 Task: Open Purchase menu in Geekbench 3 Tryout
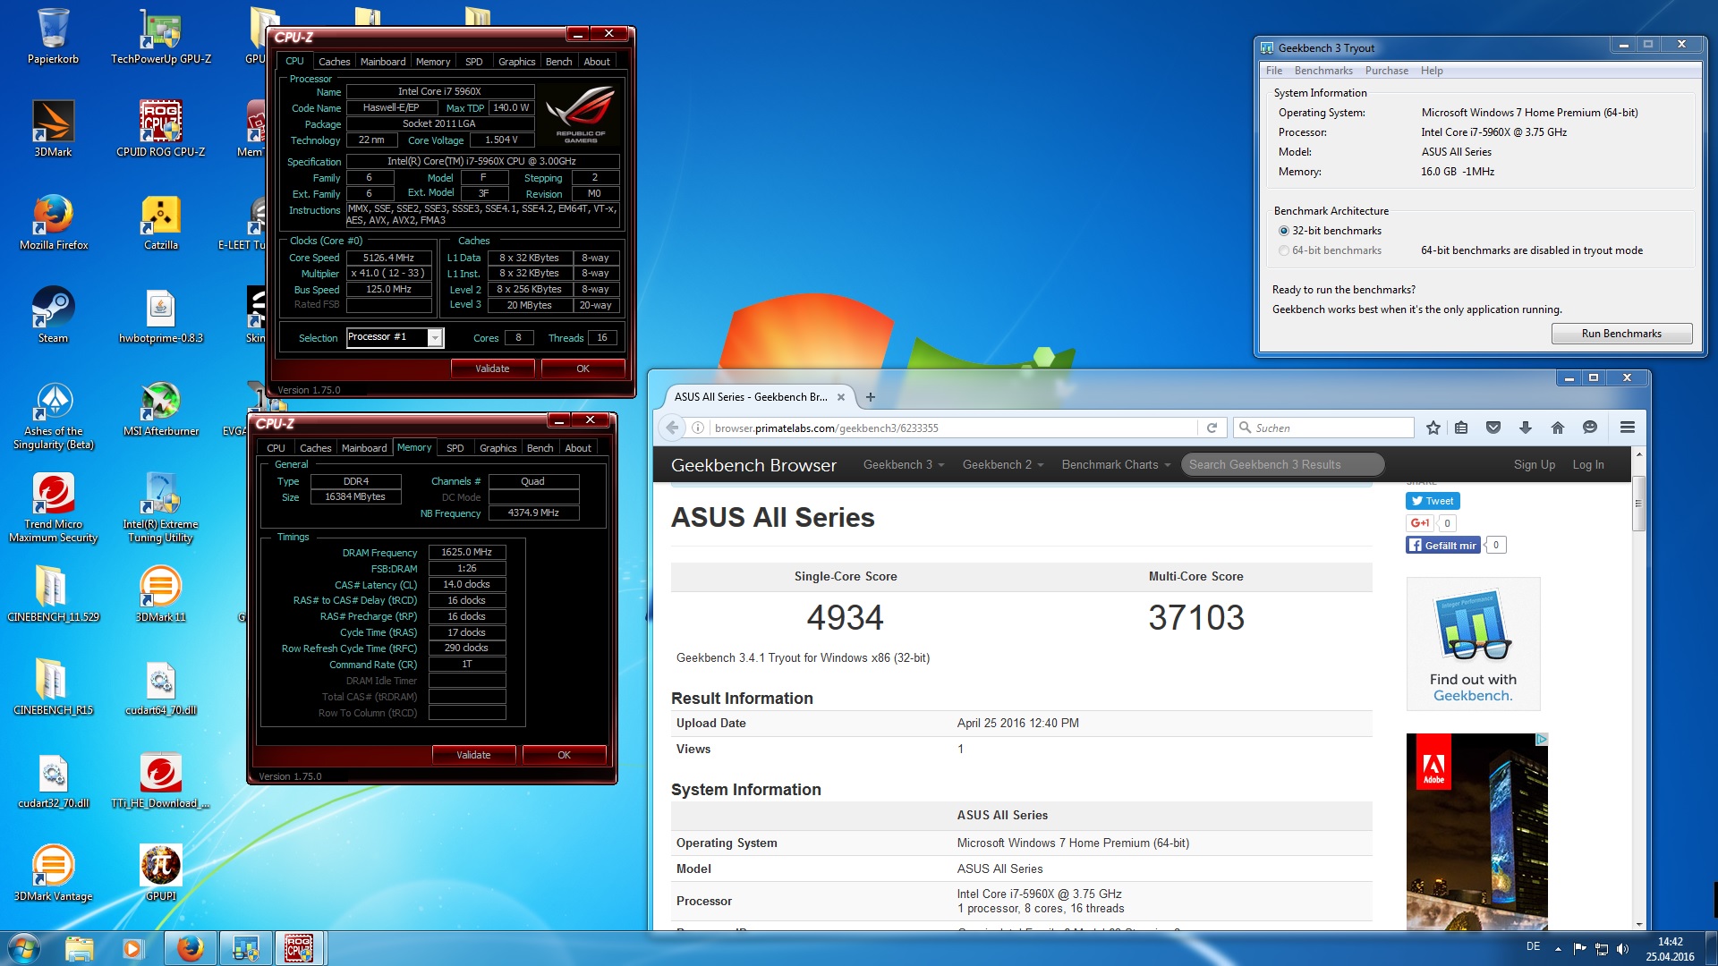coord(1387,71)
